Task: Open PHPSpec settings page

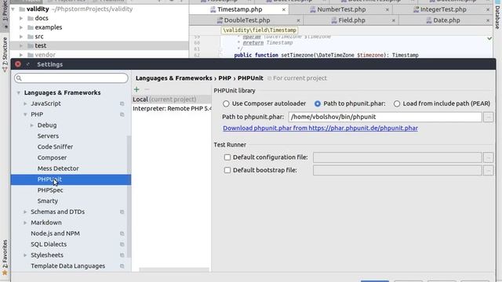Action: 50,190
